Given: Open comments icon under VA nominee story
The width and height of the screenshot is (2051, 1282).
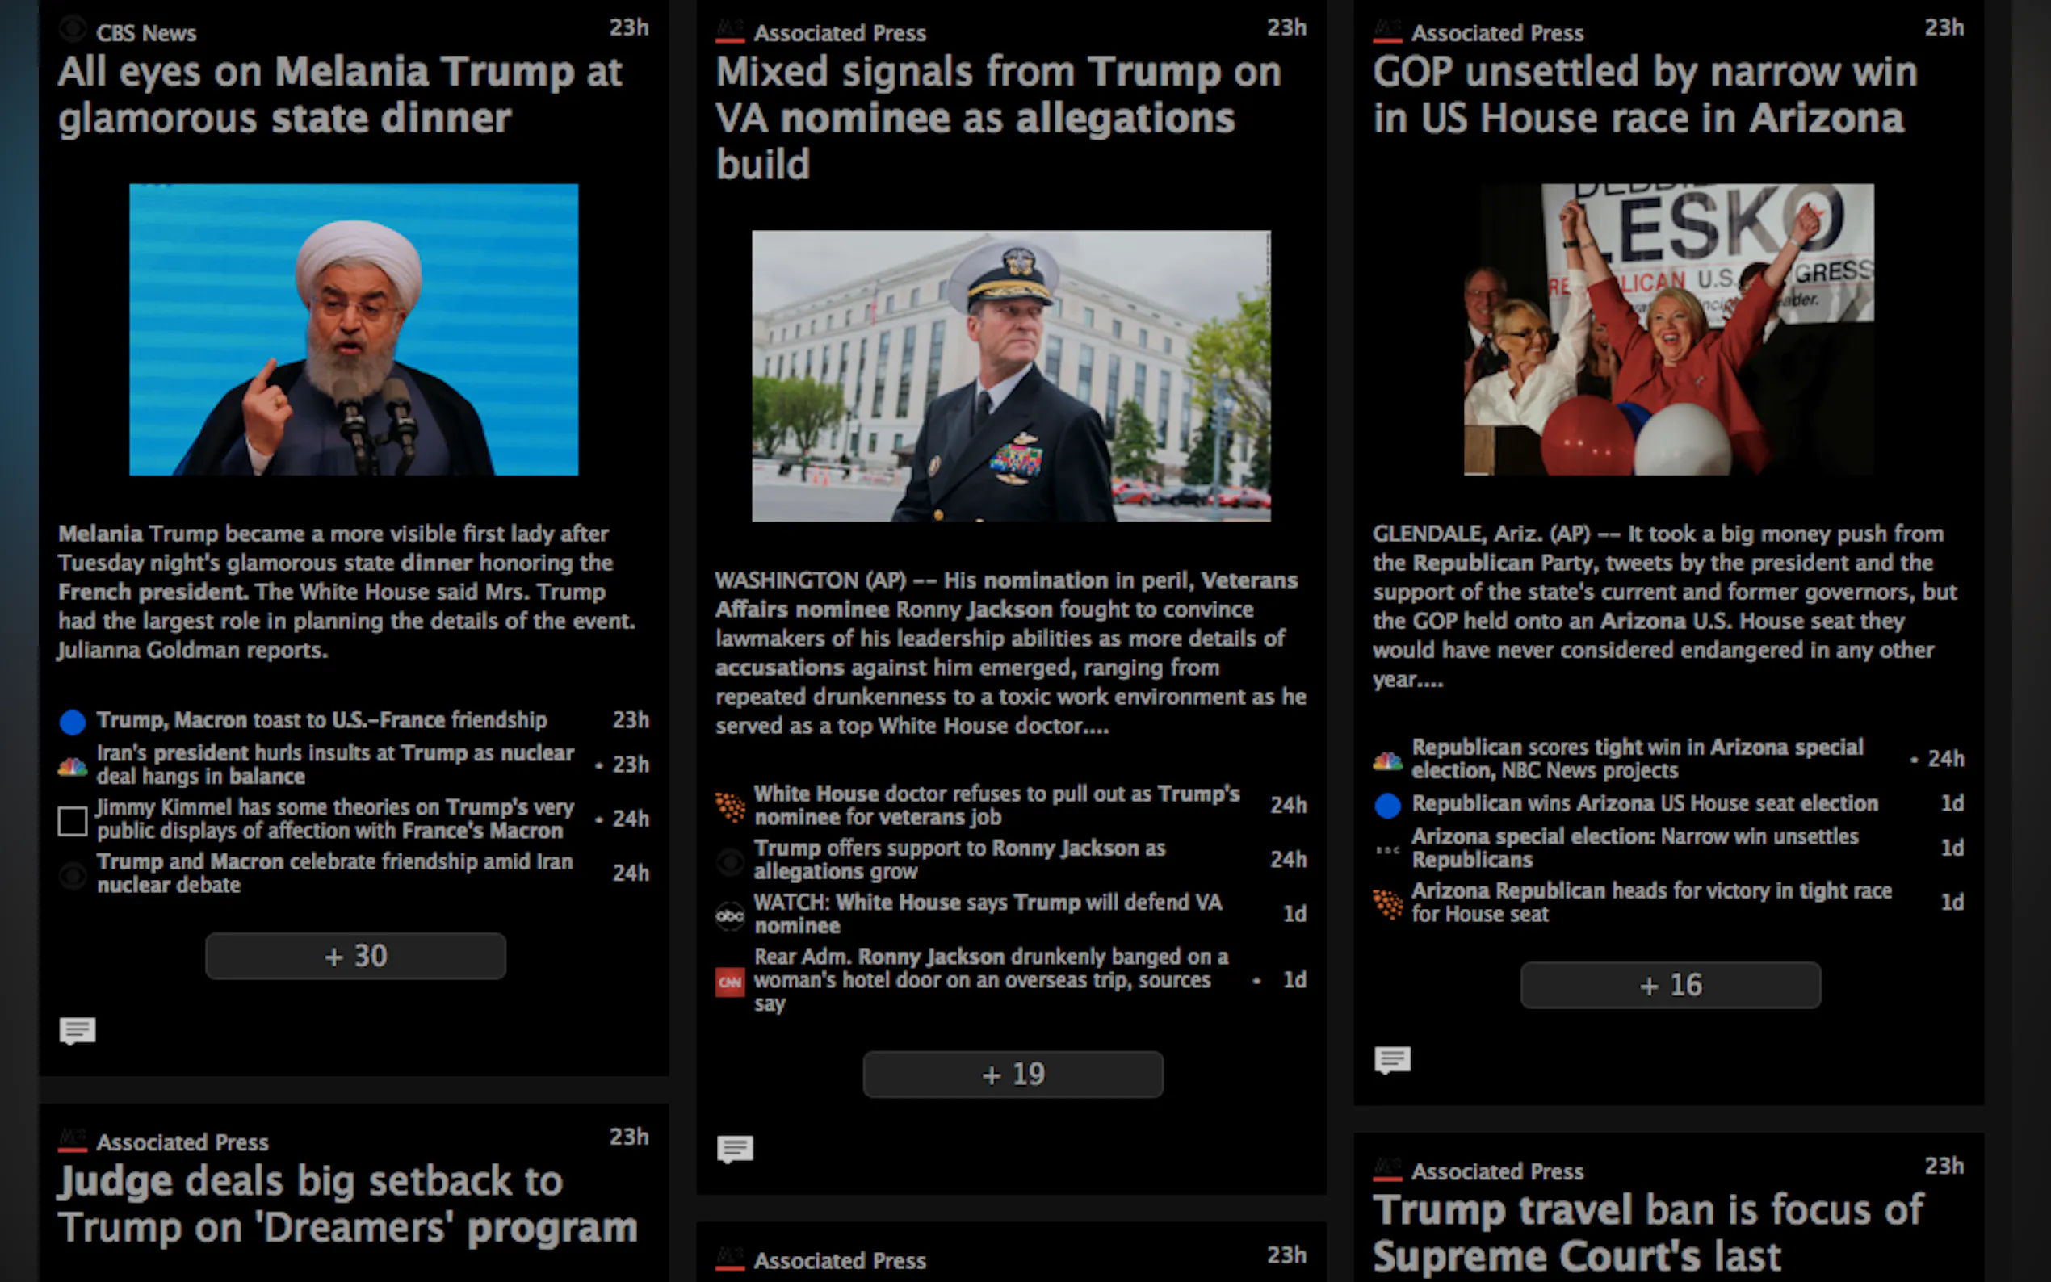Looking at the screenshot, I should (x=735, y=1149).
